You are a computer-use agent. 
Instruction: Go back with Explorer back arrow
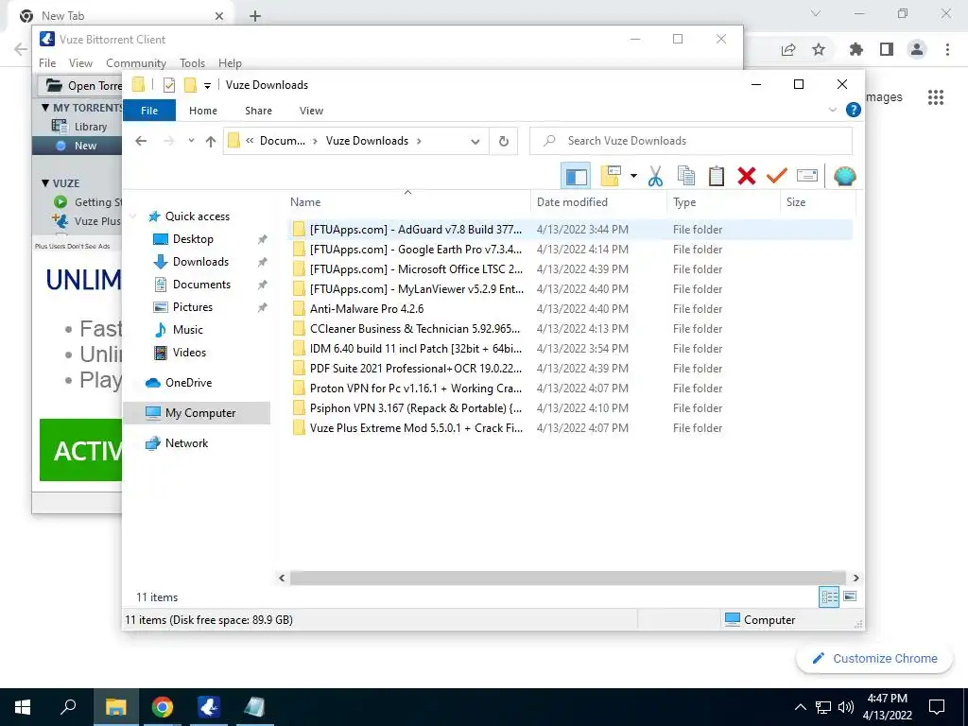[141, 141]
